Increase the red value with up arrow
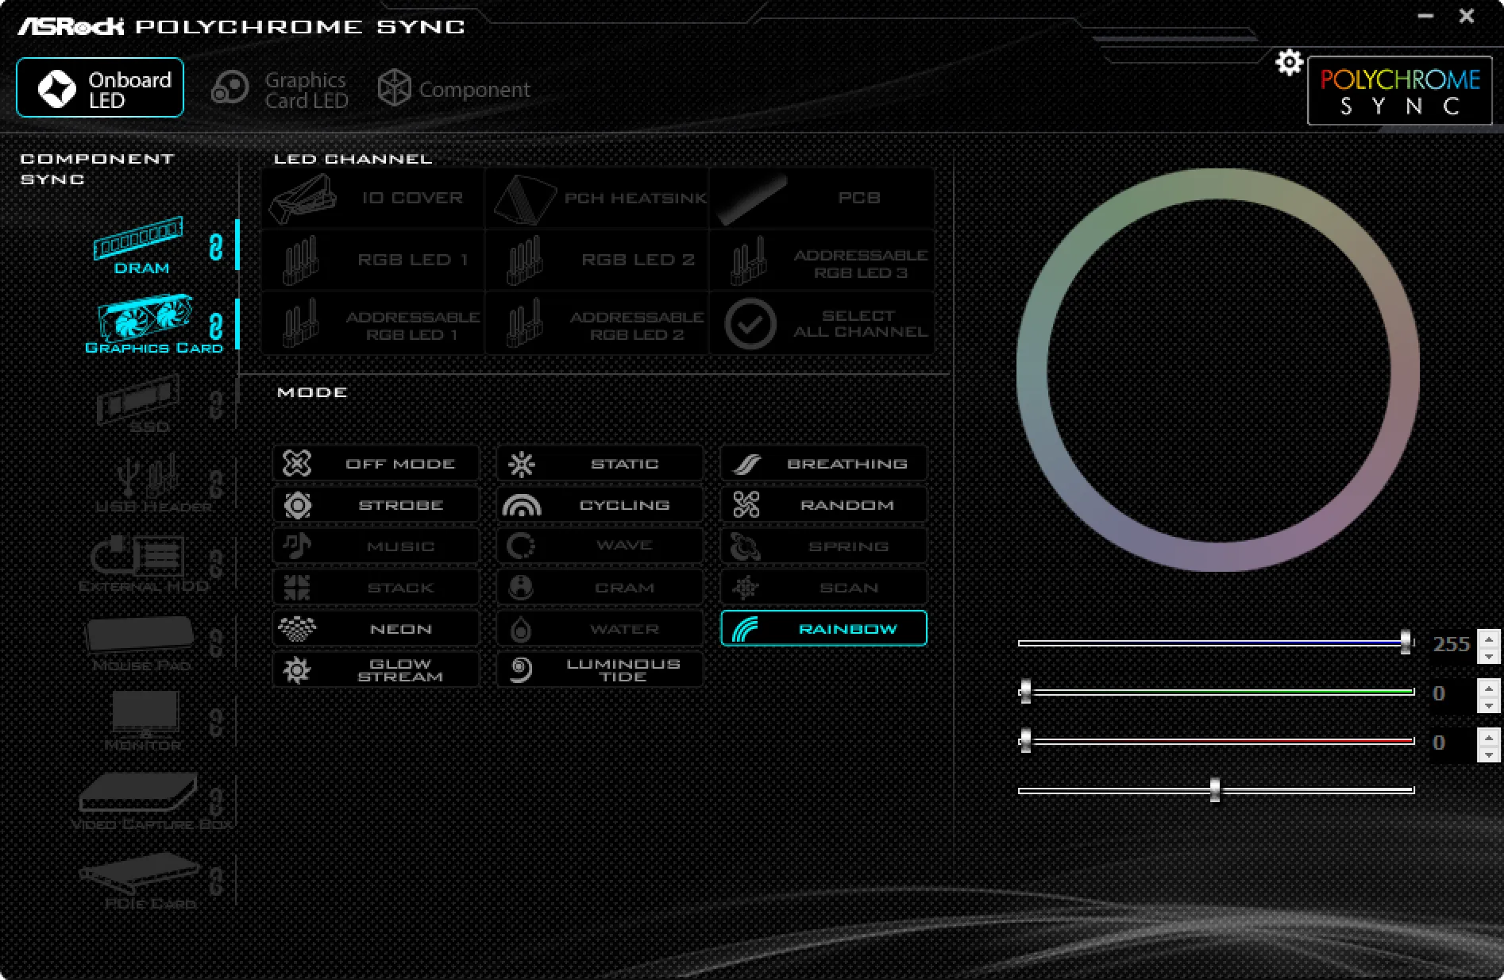This screenshot has height=980, width=1504. pos(1489,735)
